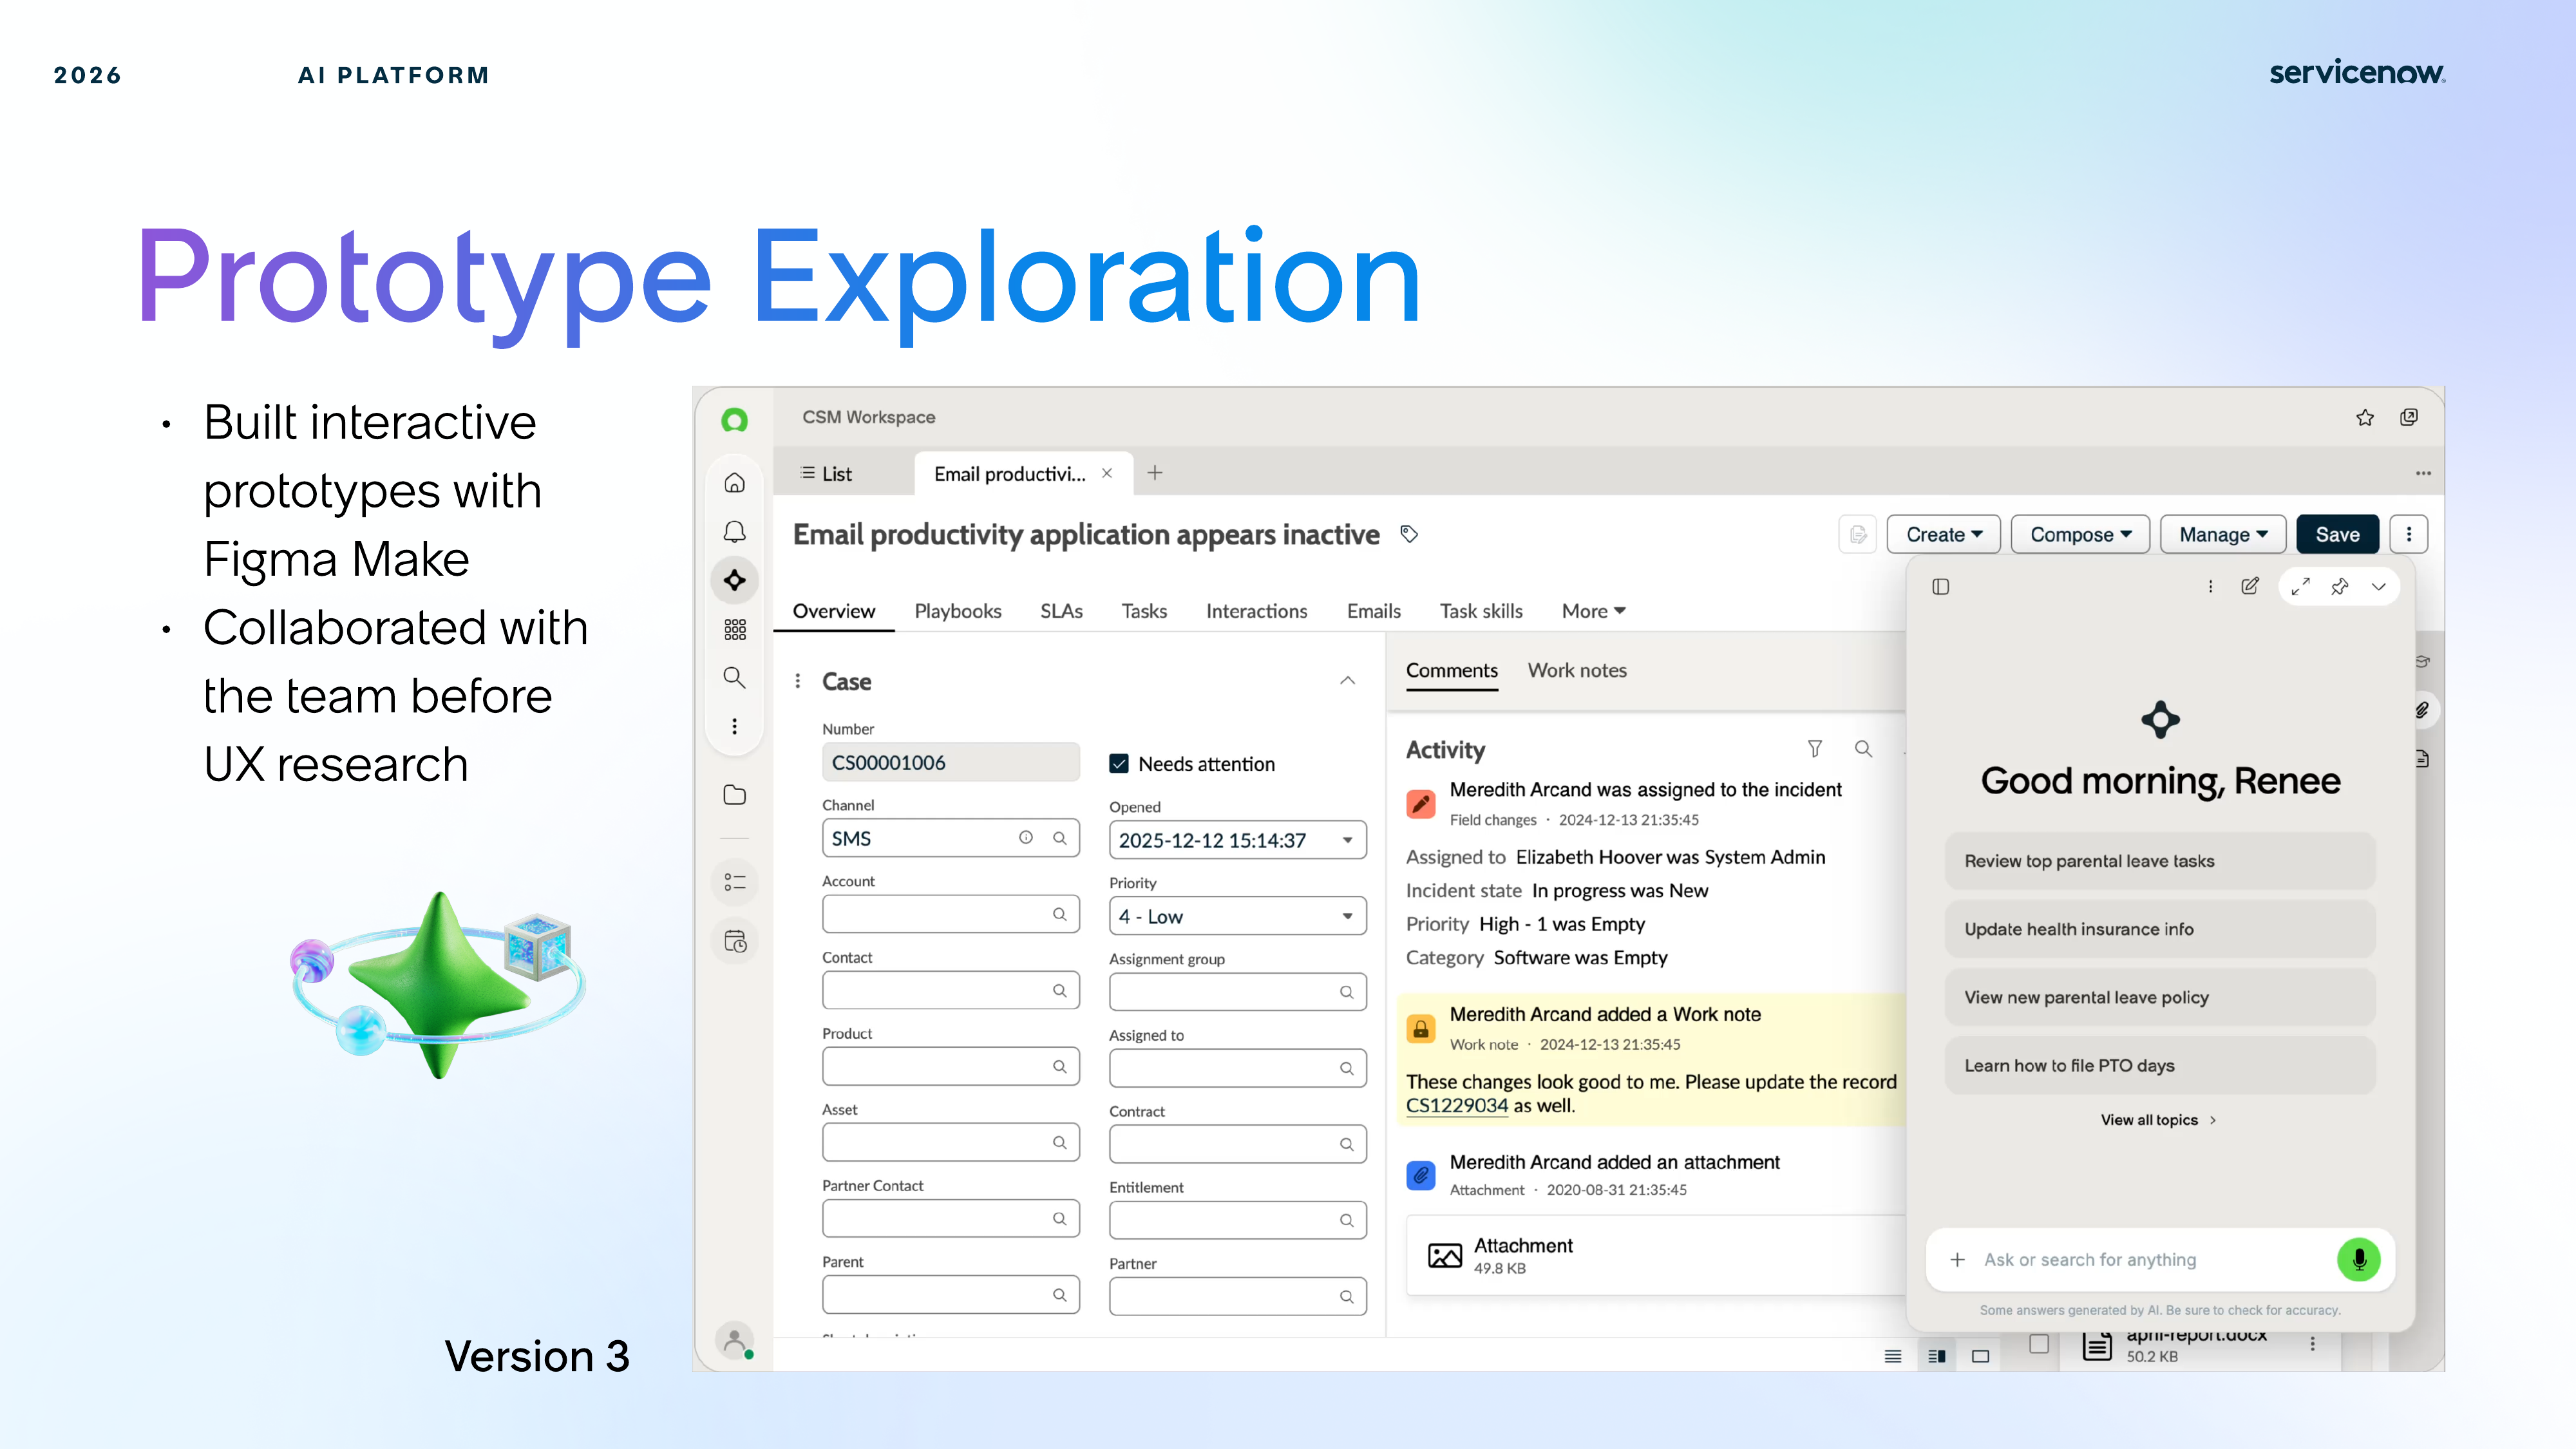Collapse the Case section chevron

click(1347, 681)
